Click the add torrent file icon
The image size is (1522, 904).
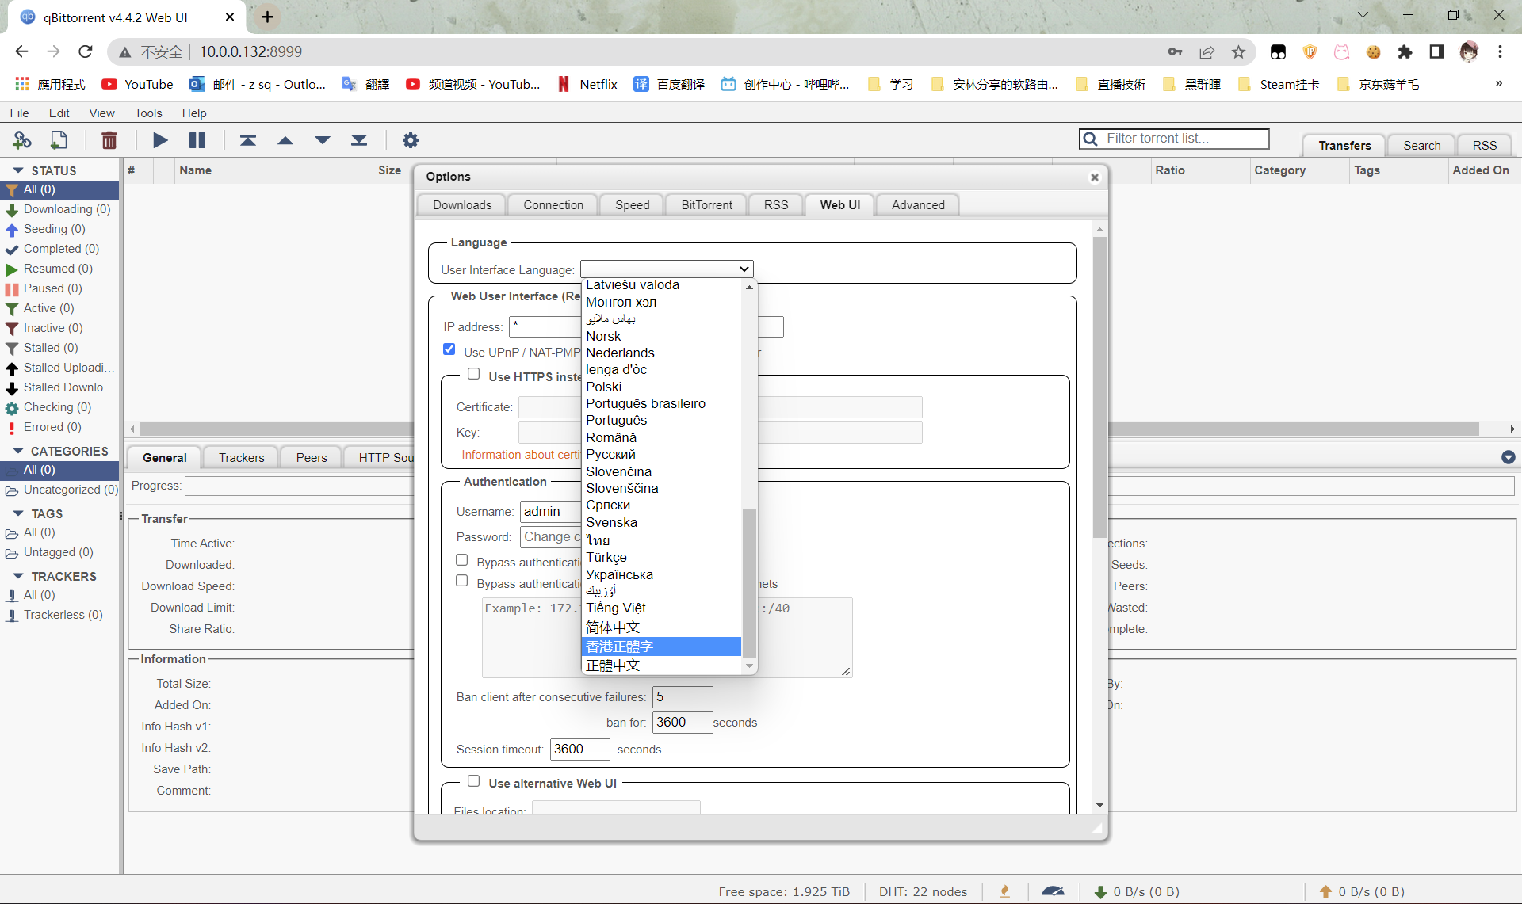[59, 140]
